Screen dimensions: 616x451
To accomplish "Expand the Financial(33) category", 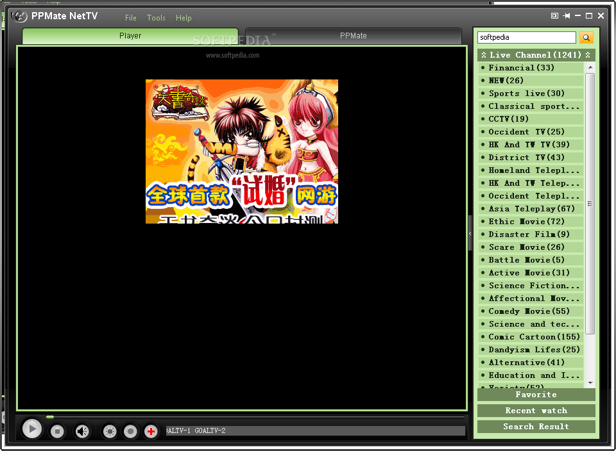I will 531,67.
